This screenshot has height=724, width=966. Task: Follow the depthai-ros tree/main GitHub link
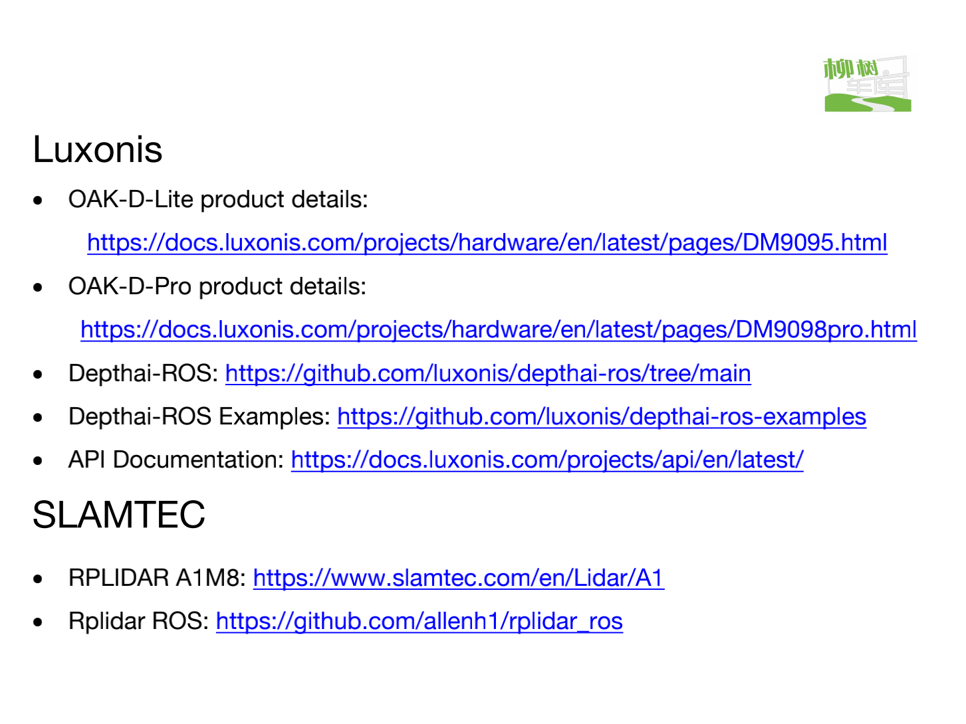(x=488, y=373)
